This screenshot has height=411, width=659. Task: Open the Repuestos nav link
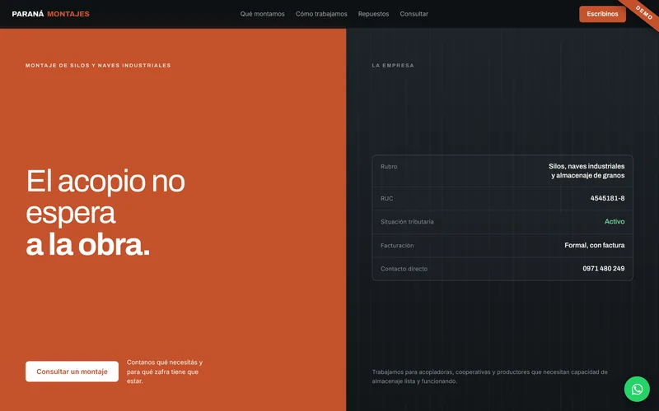coord(373,14)
